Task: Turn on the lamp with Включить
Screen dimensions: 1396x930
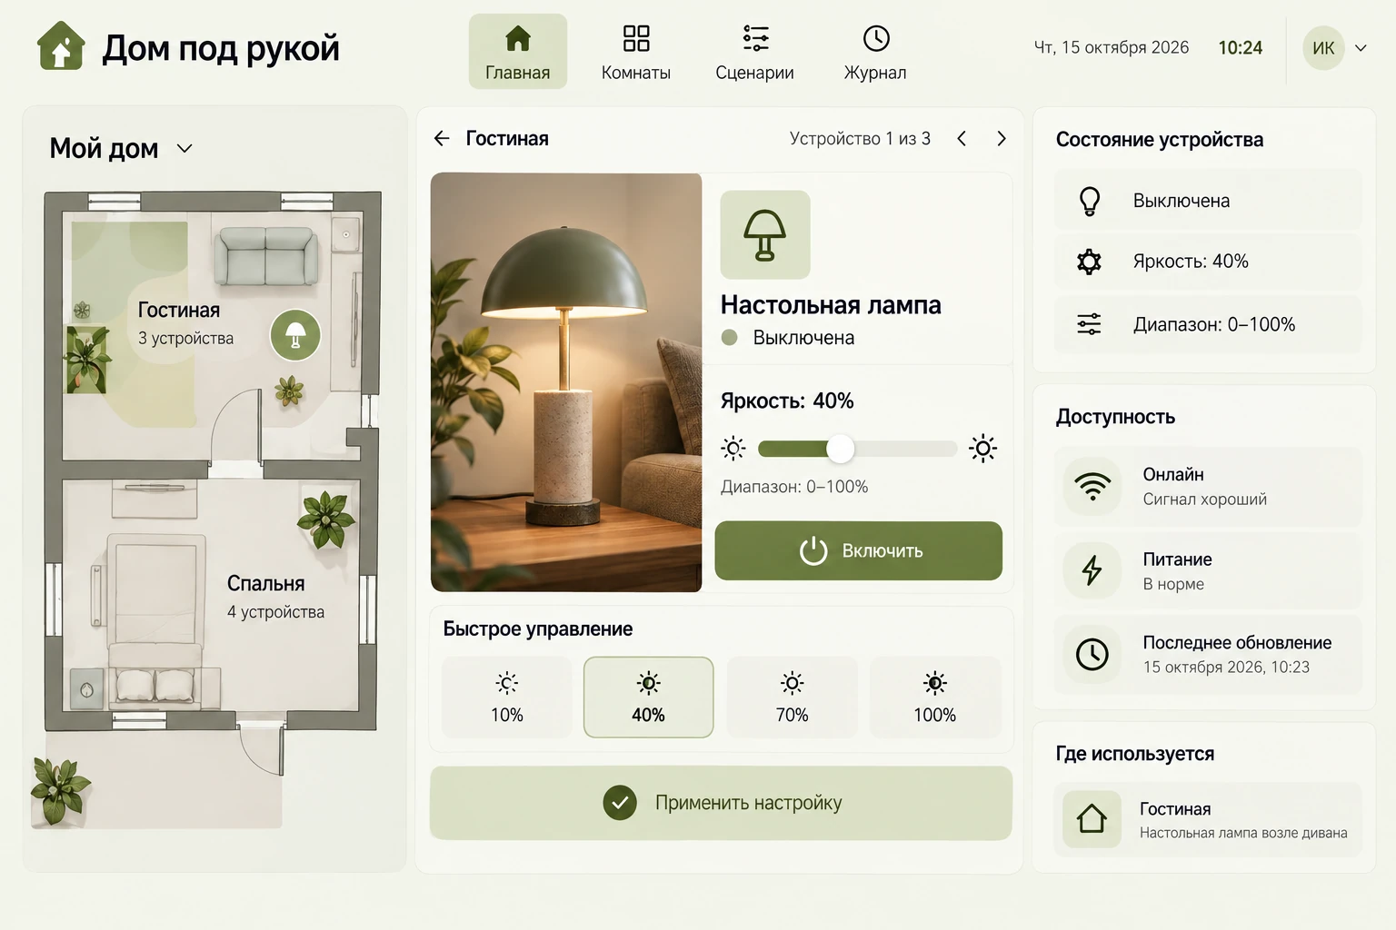Action: pos(859,550)
